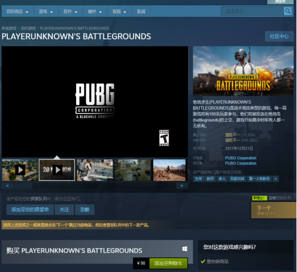Click 添加至您的愿望单 button
297x272 pixels.
pos(30,209)
